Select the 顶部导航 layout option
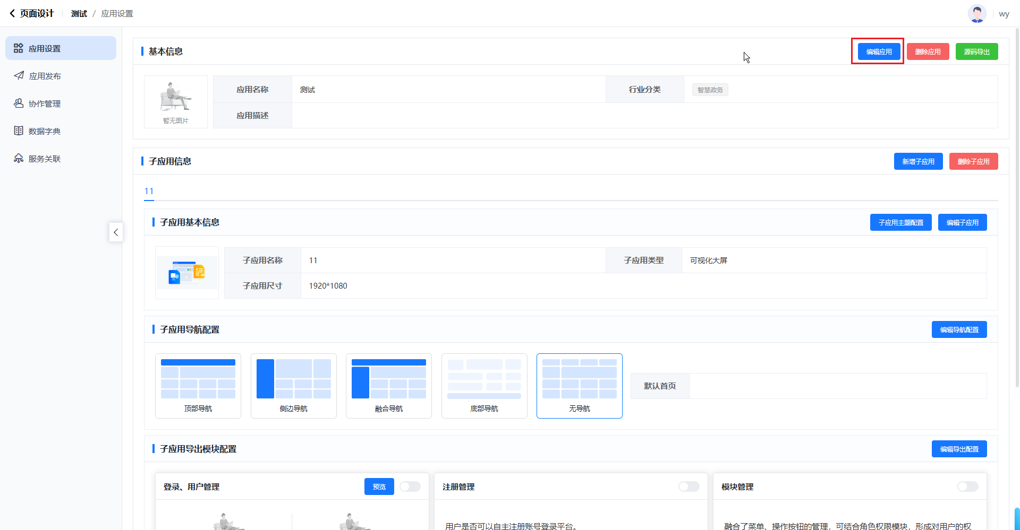Viewport: 1020px width, 530px height. coord(198,386)
